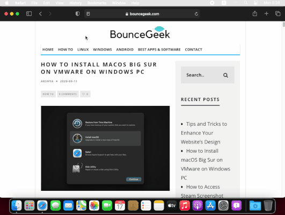Click the BounceGeek site logo

tap(140, 33)
